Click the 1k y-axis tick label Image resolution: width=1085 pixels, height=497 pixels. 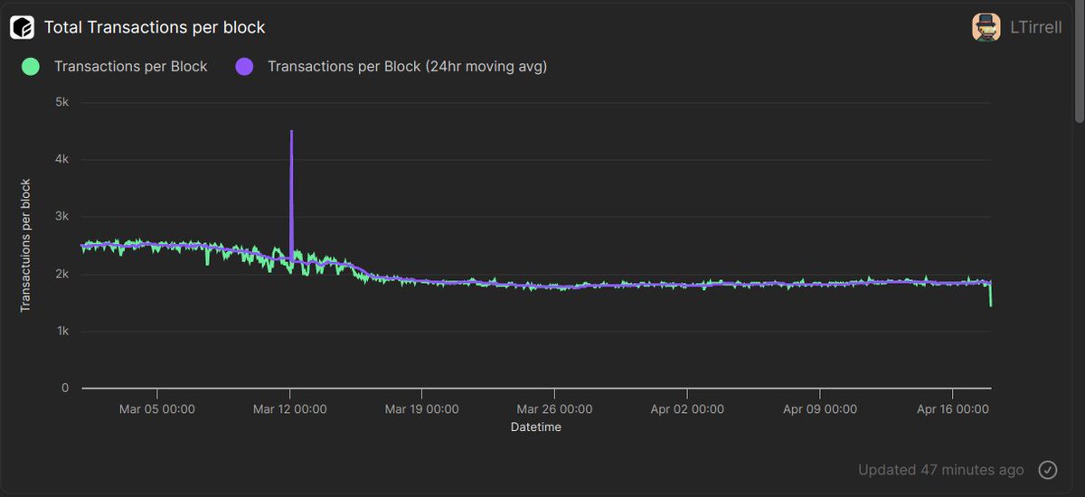pyautogui.click(x=62, y=332)
